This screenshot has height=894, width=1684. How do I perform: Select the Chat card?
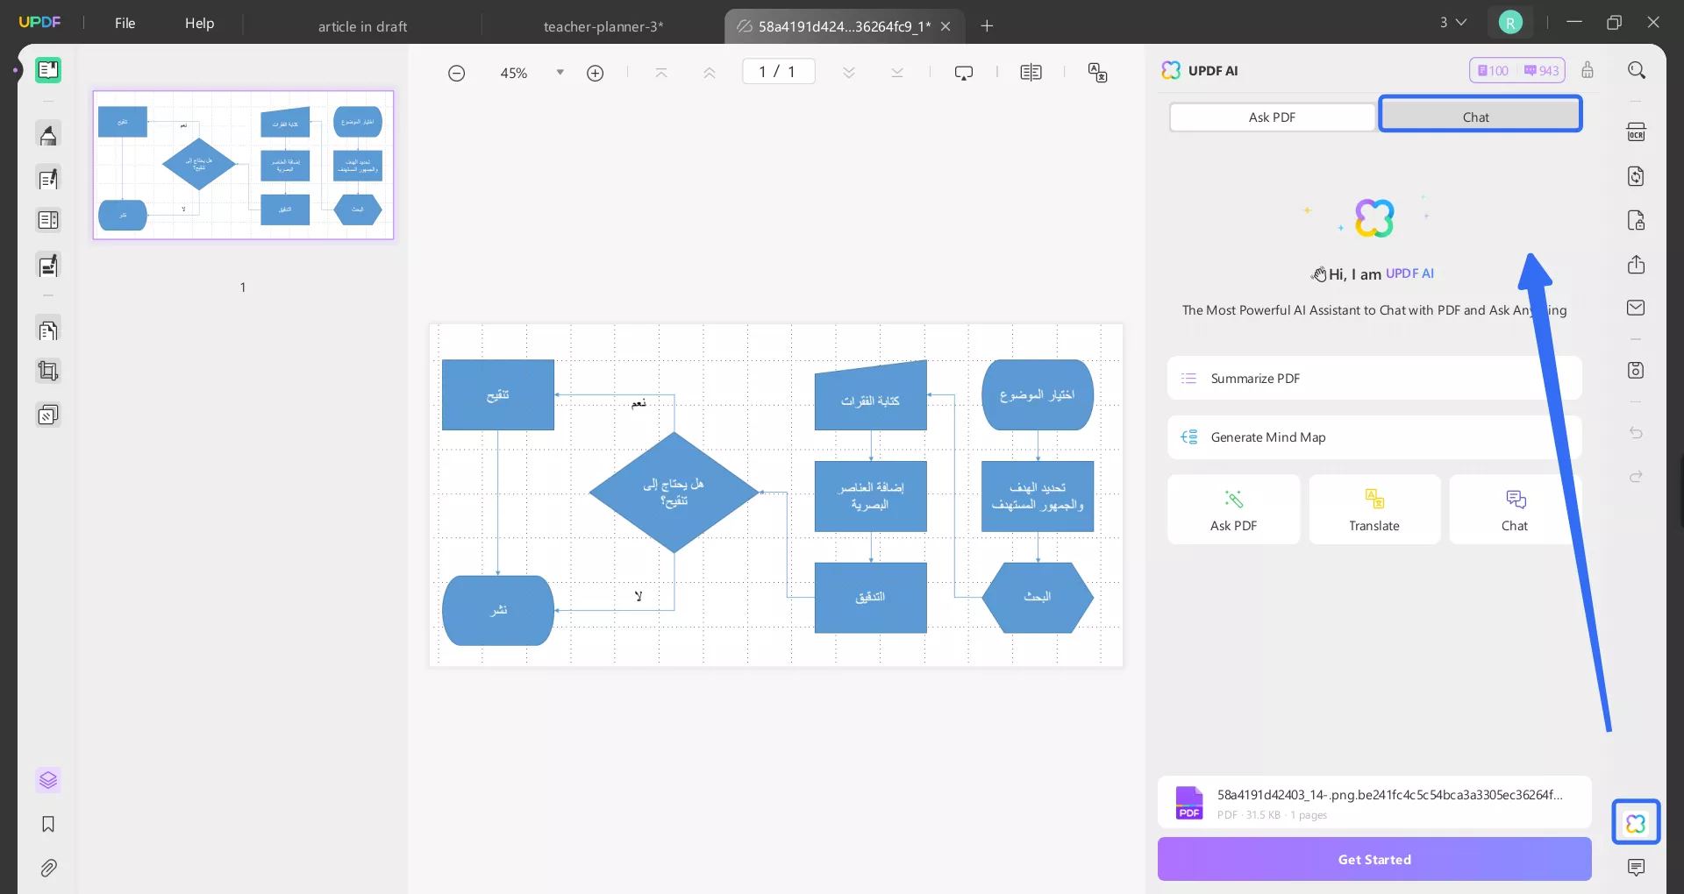1515,509
